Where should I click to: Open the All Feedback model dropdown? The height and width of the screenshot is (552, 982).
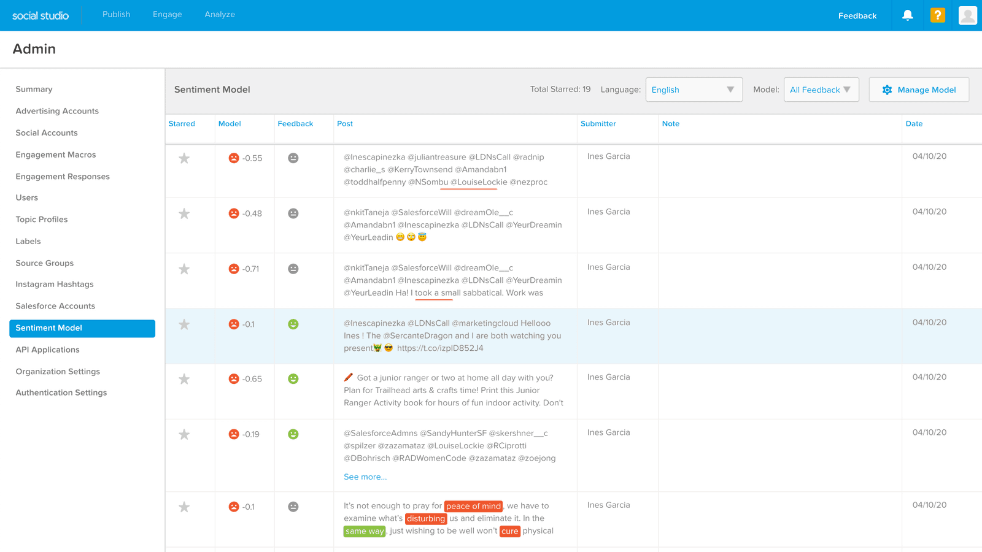tap(821, 90)
